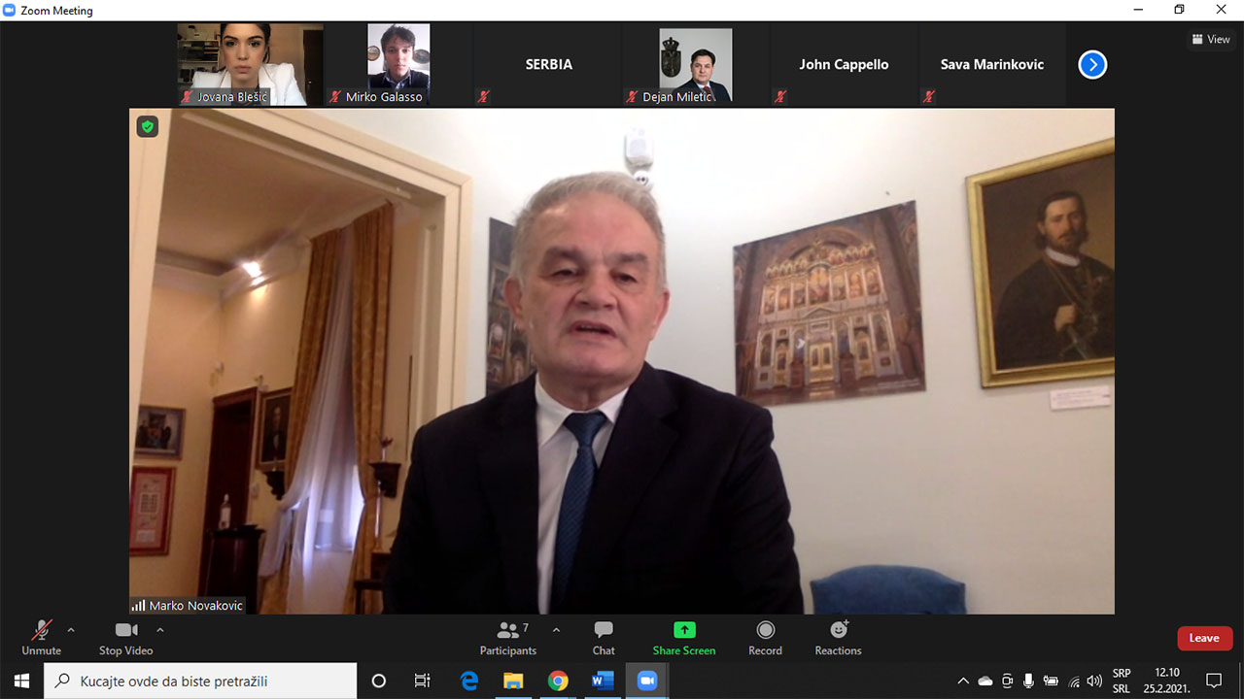The width and height of the screenshot is (1244, 699).
Task: Switch SRP SRL keyboard language indicator
Action: 1122,681
